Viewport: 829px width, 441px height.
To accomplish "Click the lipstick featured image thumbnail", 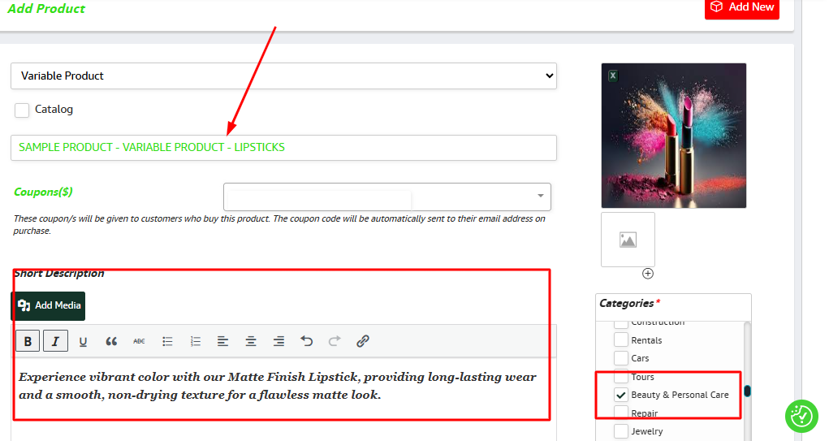I will pos(674,136).
